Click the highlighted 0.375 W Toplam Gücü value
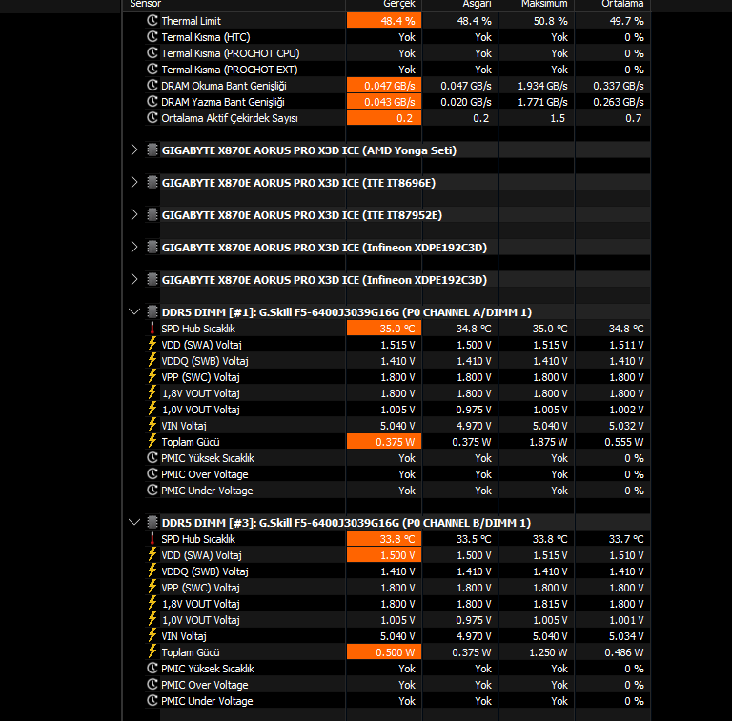This screenshot has height=721, width=732. pos(384,442)
